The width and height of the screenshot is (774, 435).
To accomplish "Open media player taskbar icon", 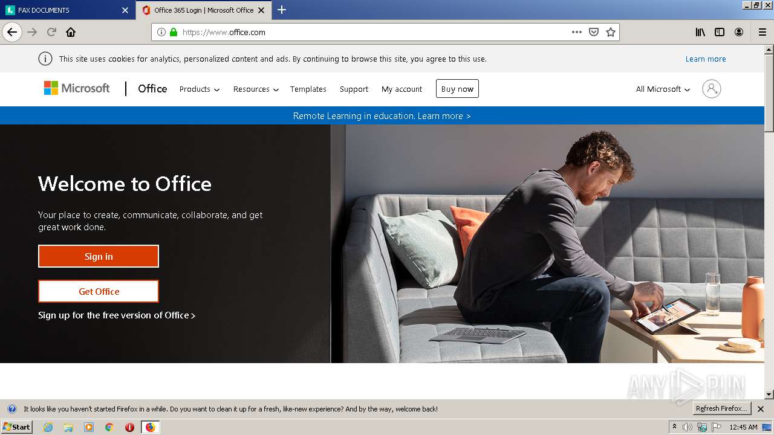I will [89, 427].
